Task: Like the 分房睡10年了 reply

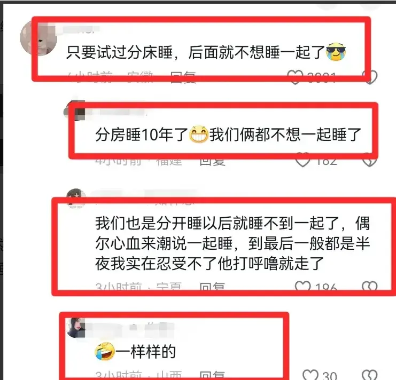Action: coord(302,160)
